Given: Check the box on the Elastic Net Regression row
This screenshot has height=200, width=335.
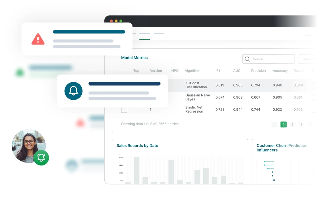Looking at the screenshot, I should click(x=124, y=109).
